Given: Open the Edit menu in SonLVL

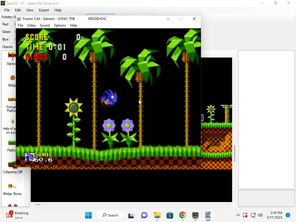Looking at the screenshot, I should [x=18, y=10].
